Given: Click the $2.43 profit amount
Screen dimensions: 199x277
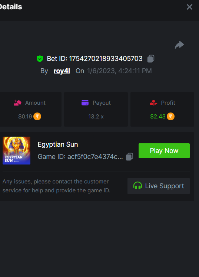Looking at the screenshot, I should coord(158,117).
